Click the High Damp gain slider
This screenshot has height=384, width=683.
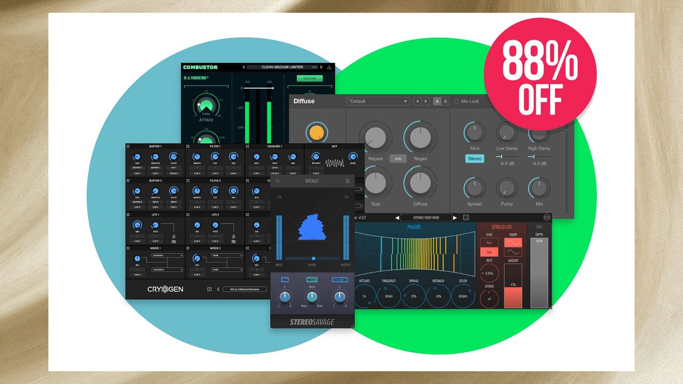pos(539,156)
